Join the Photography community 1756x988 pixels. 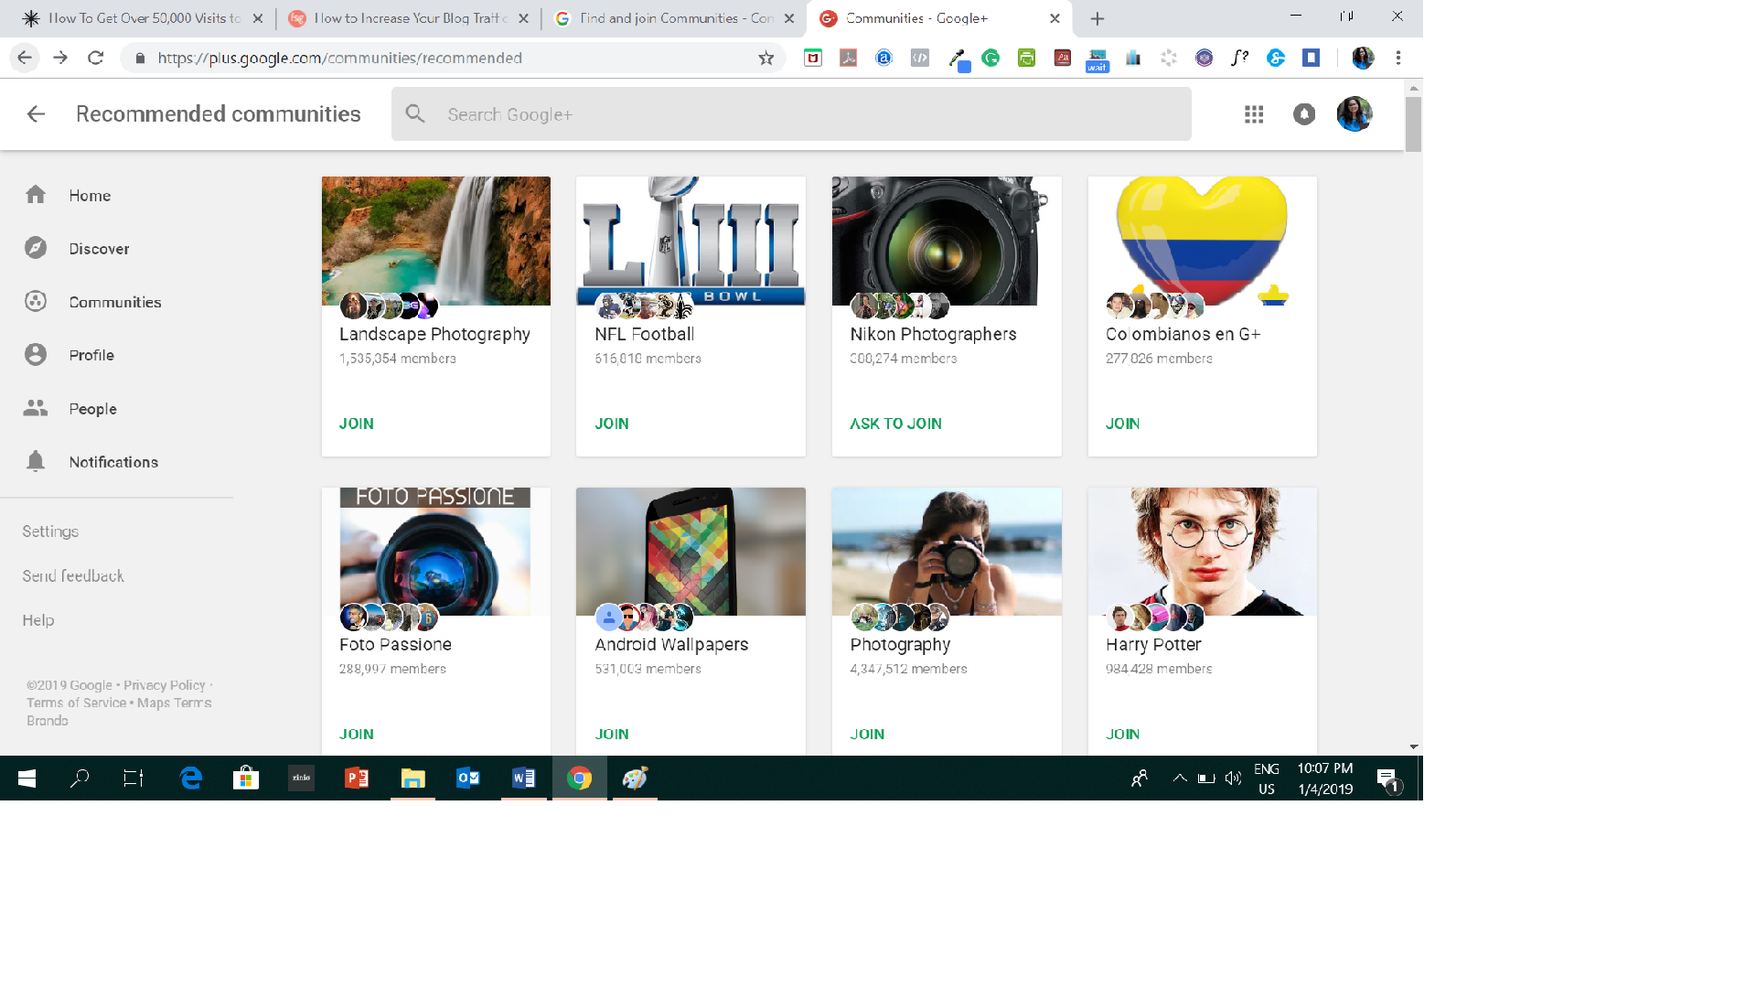[867, 735]
